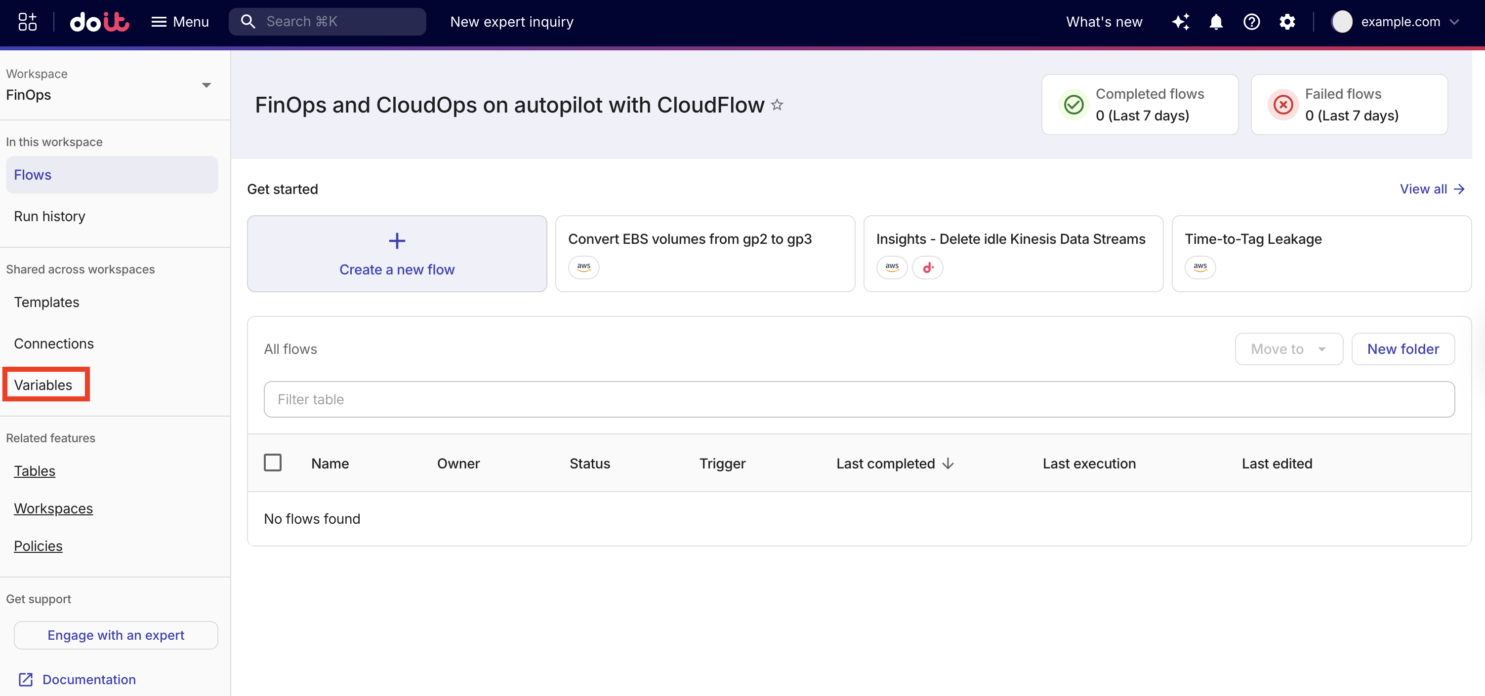
Task: Sort by Name column
Action: (330, 463)
